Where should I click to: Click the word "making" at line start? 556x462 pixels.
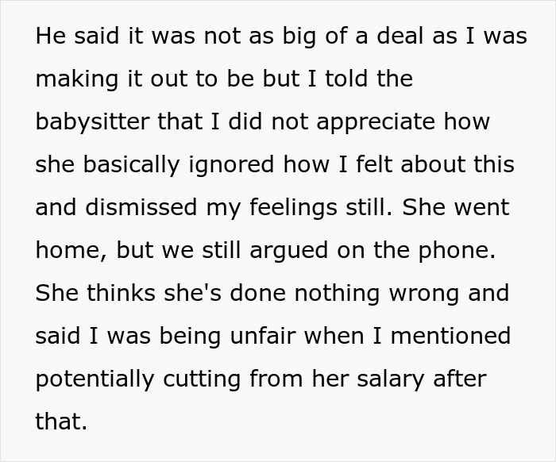pyautogui.click(x=75, y=80)
